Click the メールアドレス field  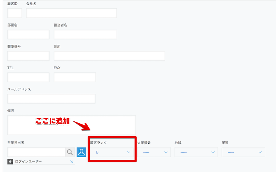[51, 99]
